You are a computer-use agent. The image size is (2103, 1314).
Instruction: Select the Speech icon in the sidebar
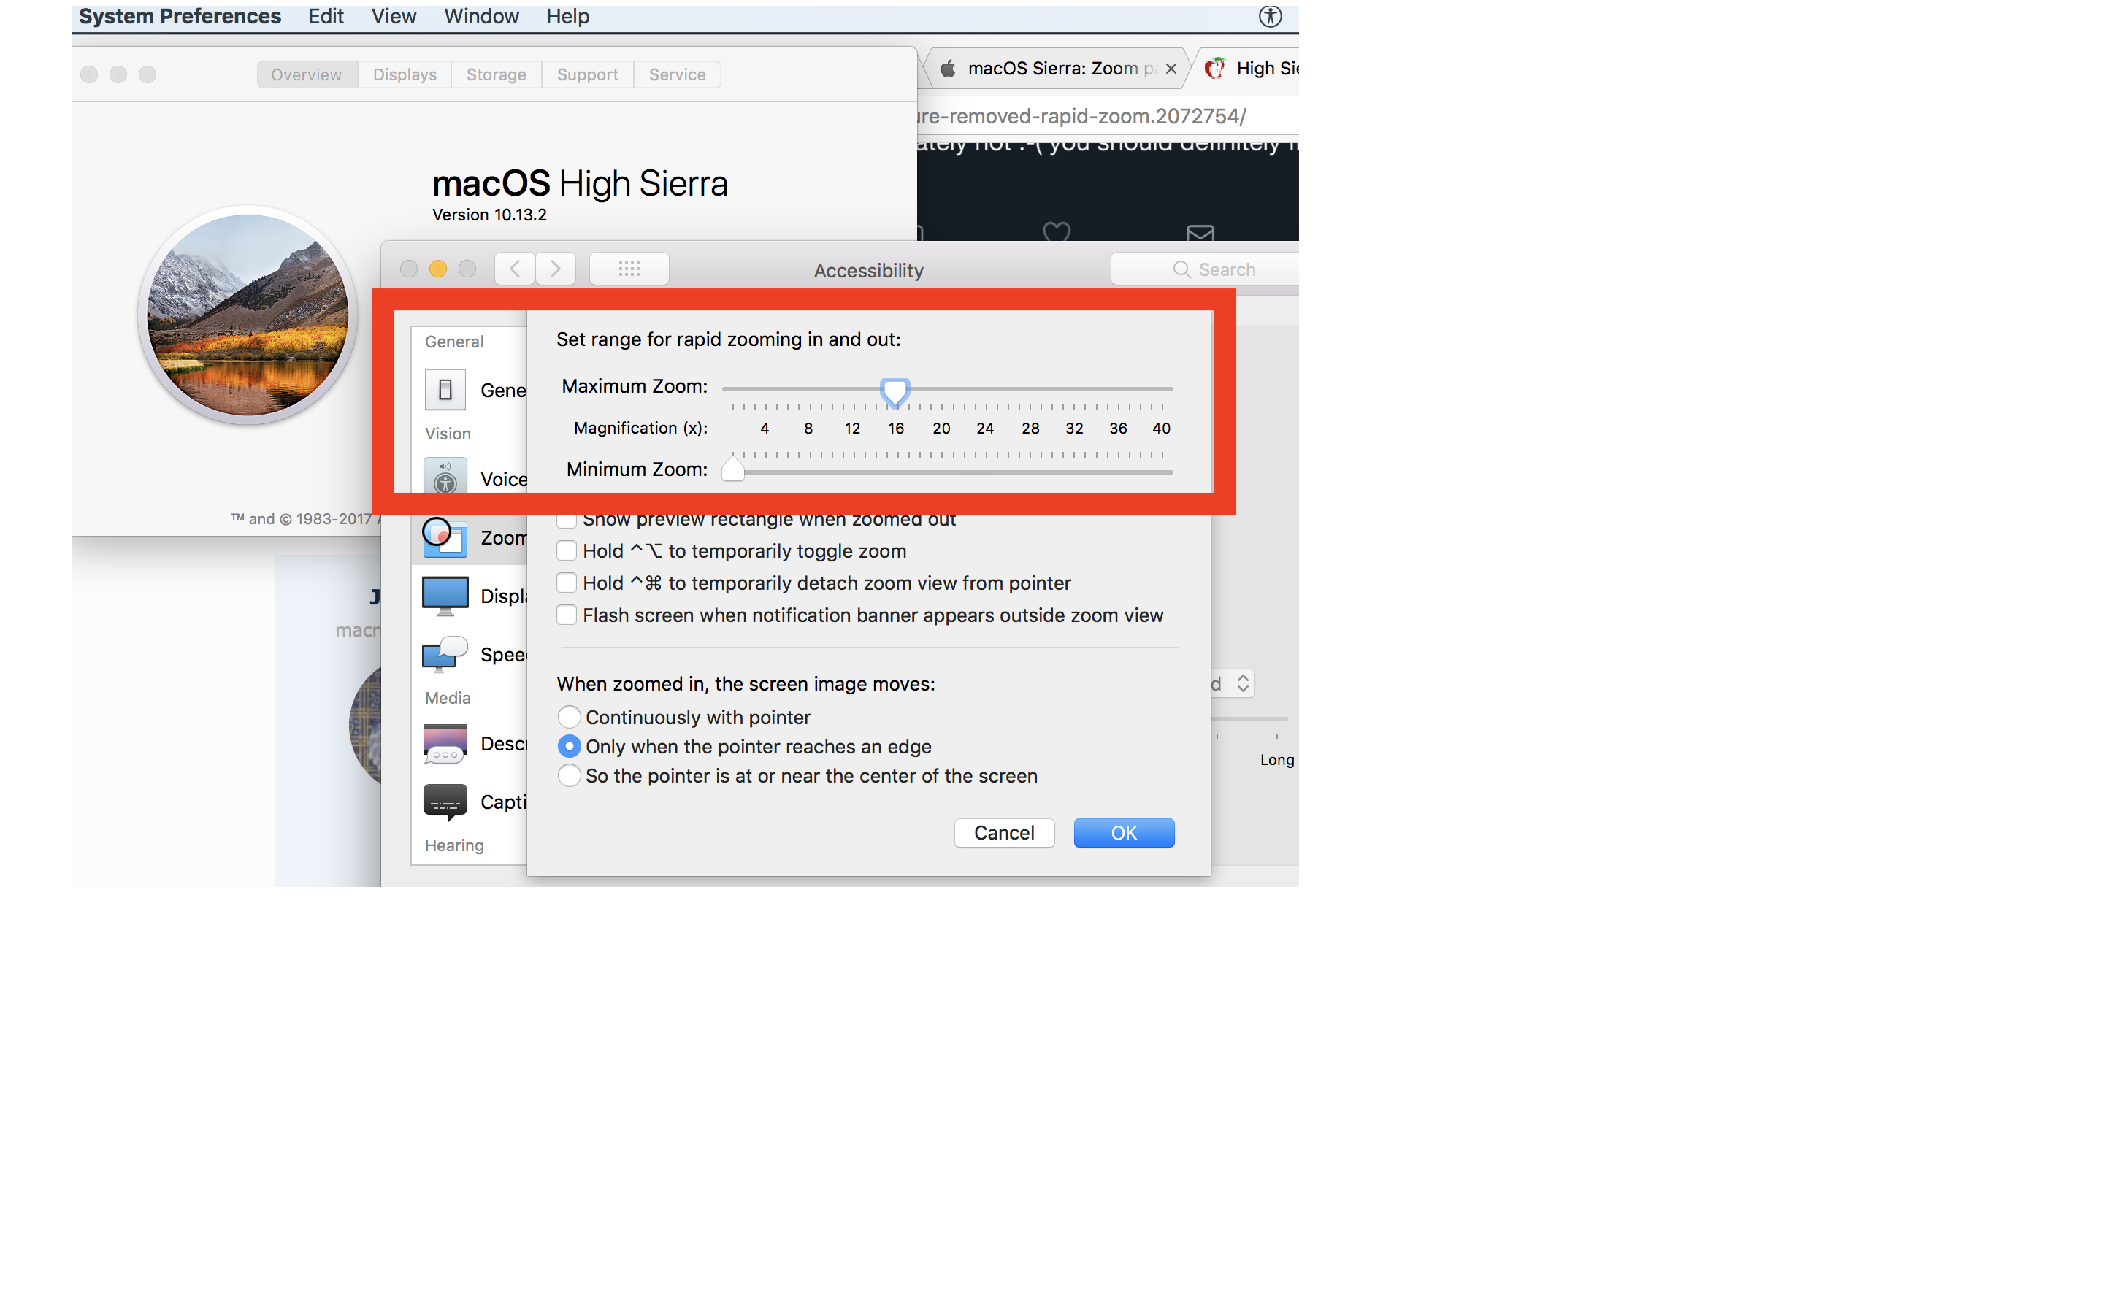pyautogui.click(x=445, y=653)
